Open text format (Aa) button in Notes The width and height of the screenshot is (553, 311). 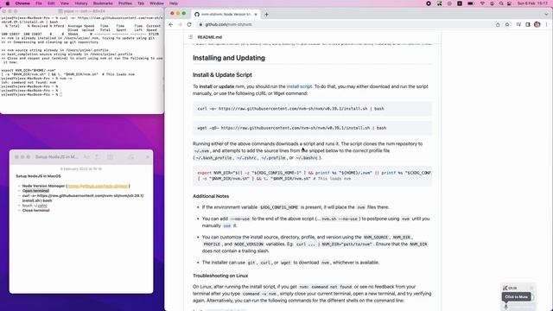[x=86, y=157]
